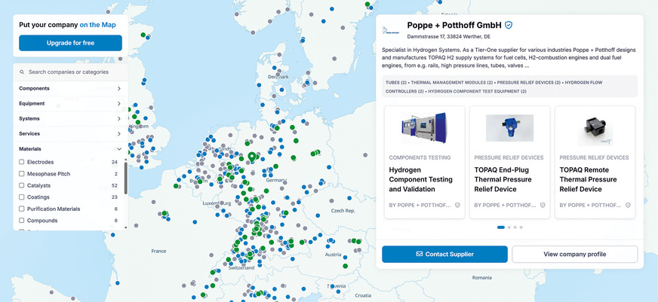Go to the third carousel page dot
Screen dimensions: 658x302
515,227
